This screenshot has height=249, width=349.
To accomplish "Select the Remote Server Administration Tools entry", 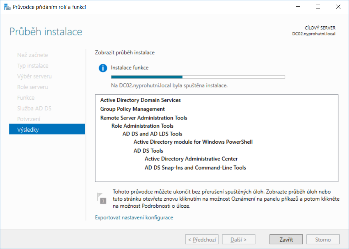I will (x=144, y=118).
